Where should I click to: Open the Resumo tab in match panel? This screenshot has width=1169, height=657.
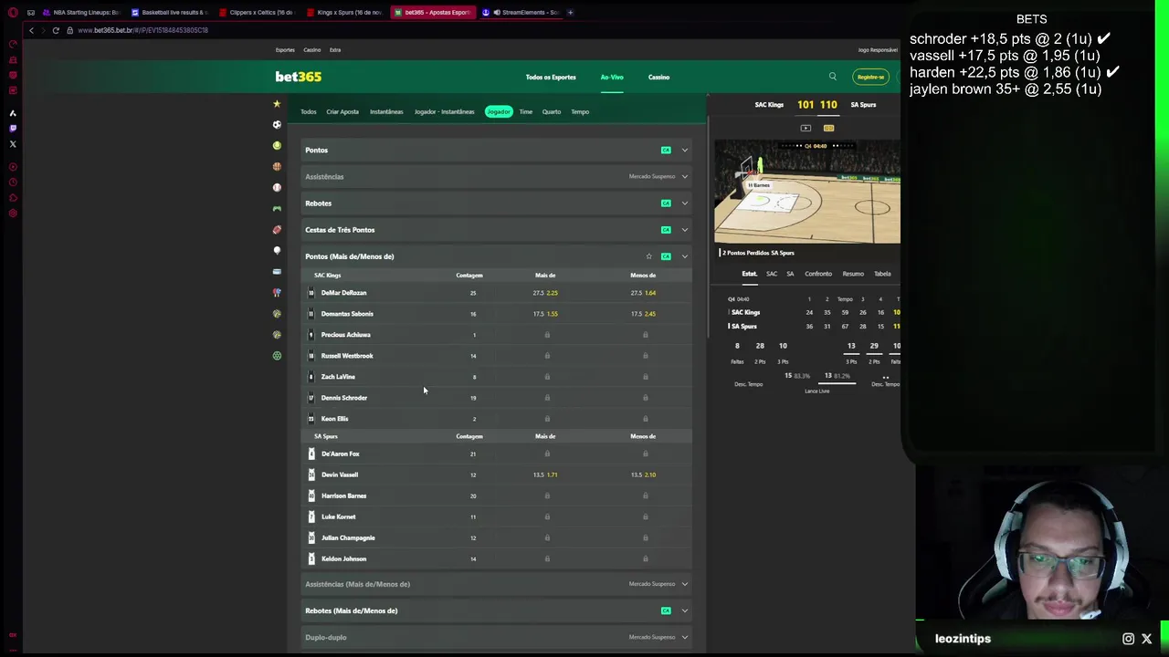pos(853,274)
